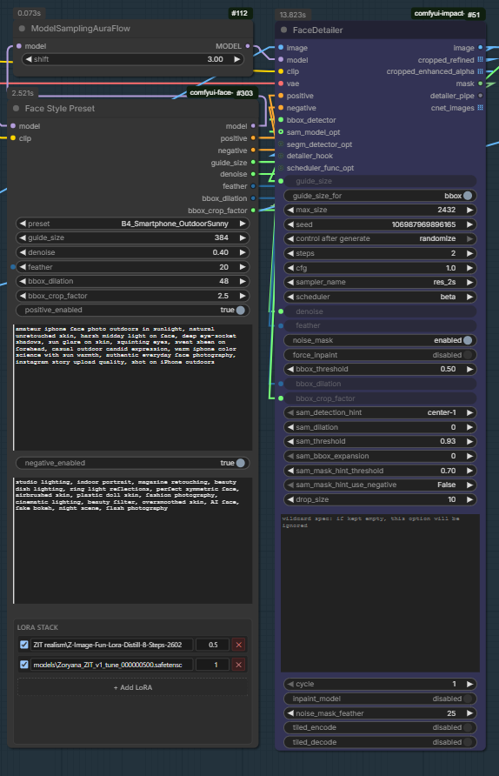The image size is (499, 776).
Task: Decrease cfg value with left arrow
Action: (290, 268)
